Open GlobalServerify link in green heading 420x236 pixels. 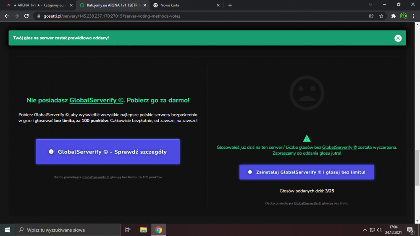coord(97,100)
